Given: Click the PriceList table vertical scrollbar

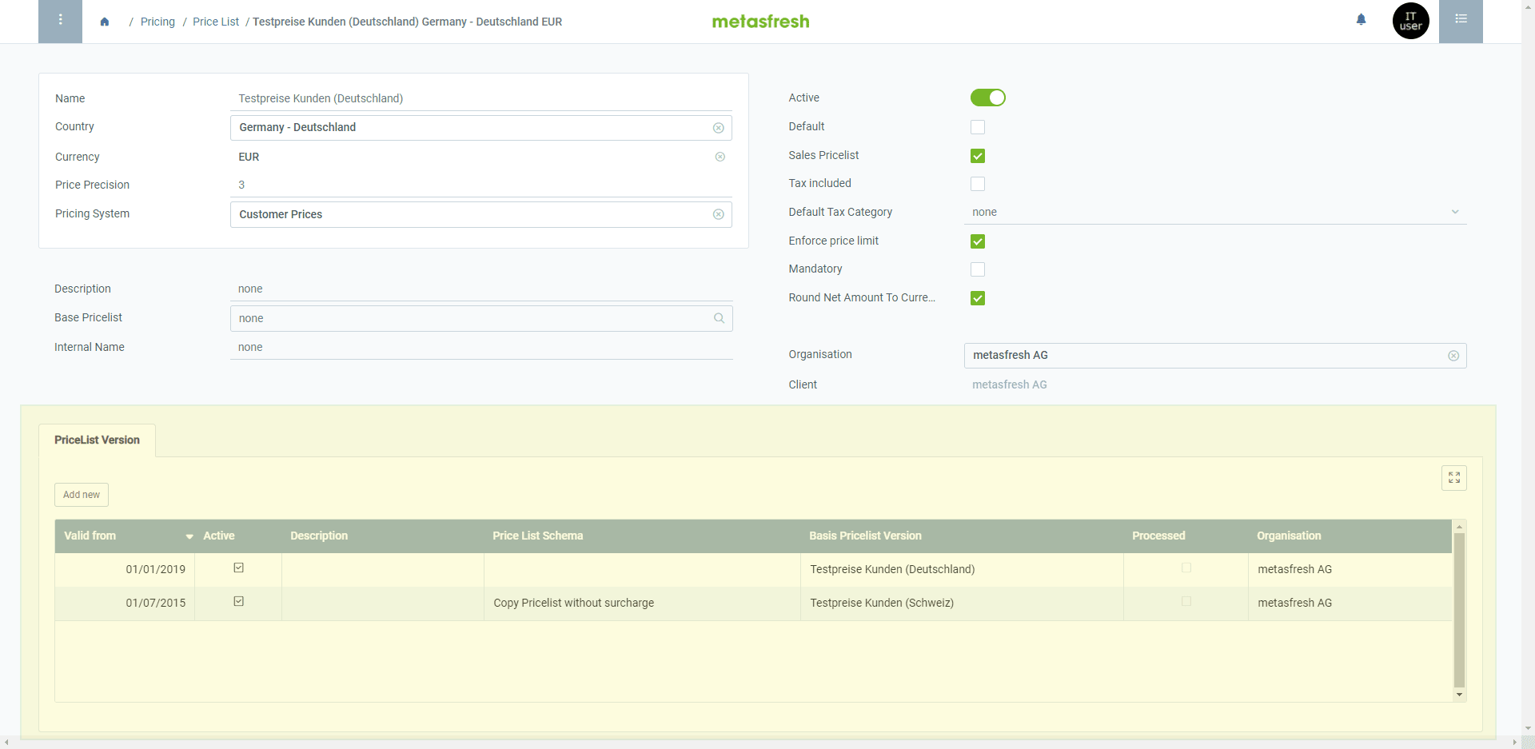Looking at the screenshot, I should [1459, 611].
